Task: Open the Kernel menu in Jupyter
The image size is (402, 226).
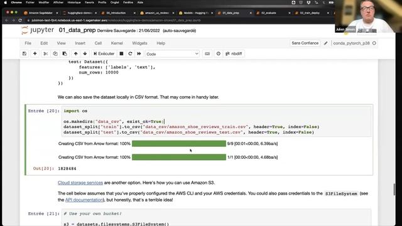Action: click(117, 43)
